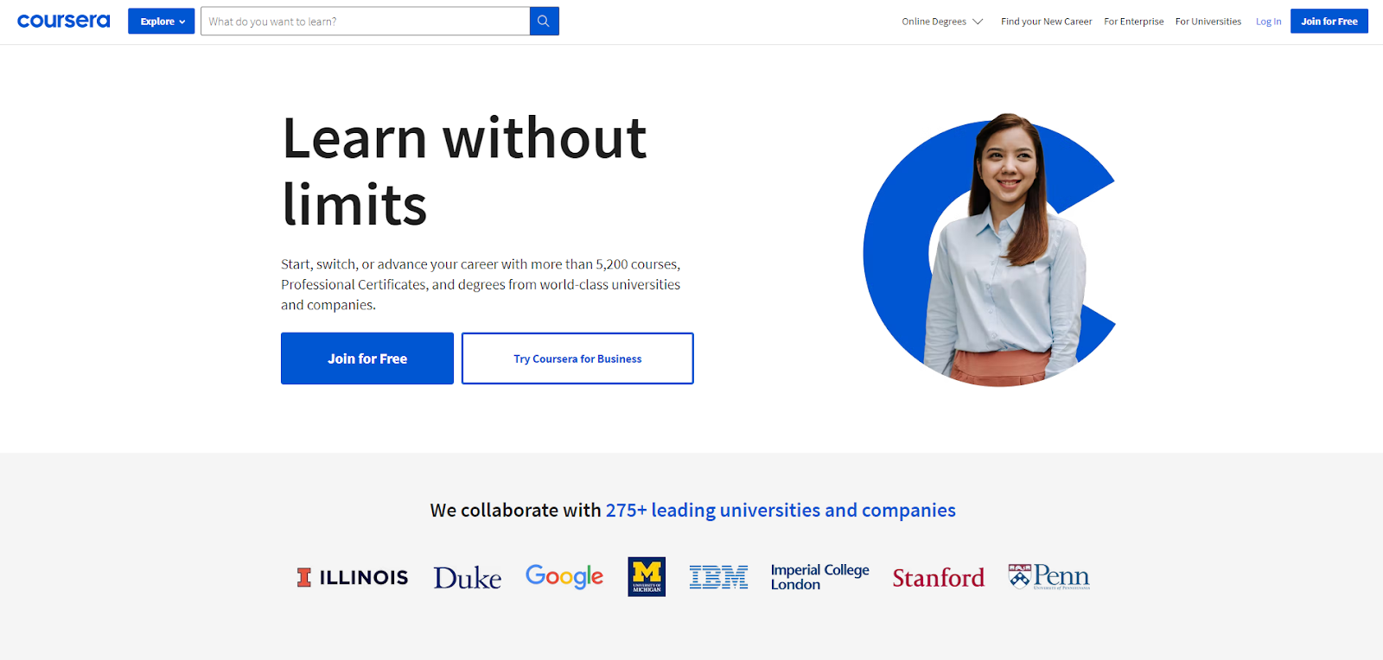Click the Penn logo
This screenshot has height=660, width=1383.
(x=1048, y=576)
